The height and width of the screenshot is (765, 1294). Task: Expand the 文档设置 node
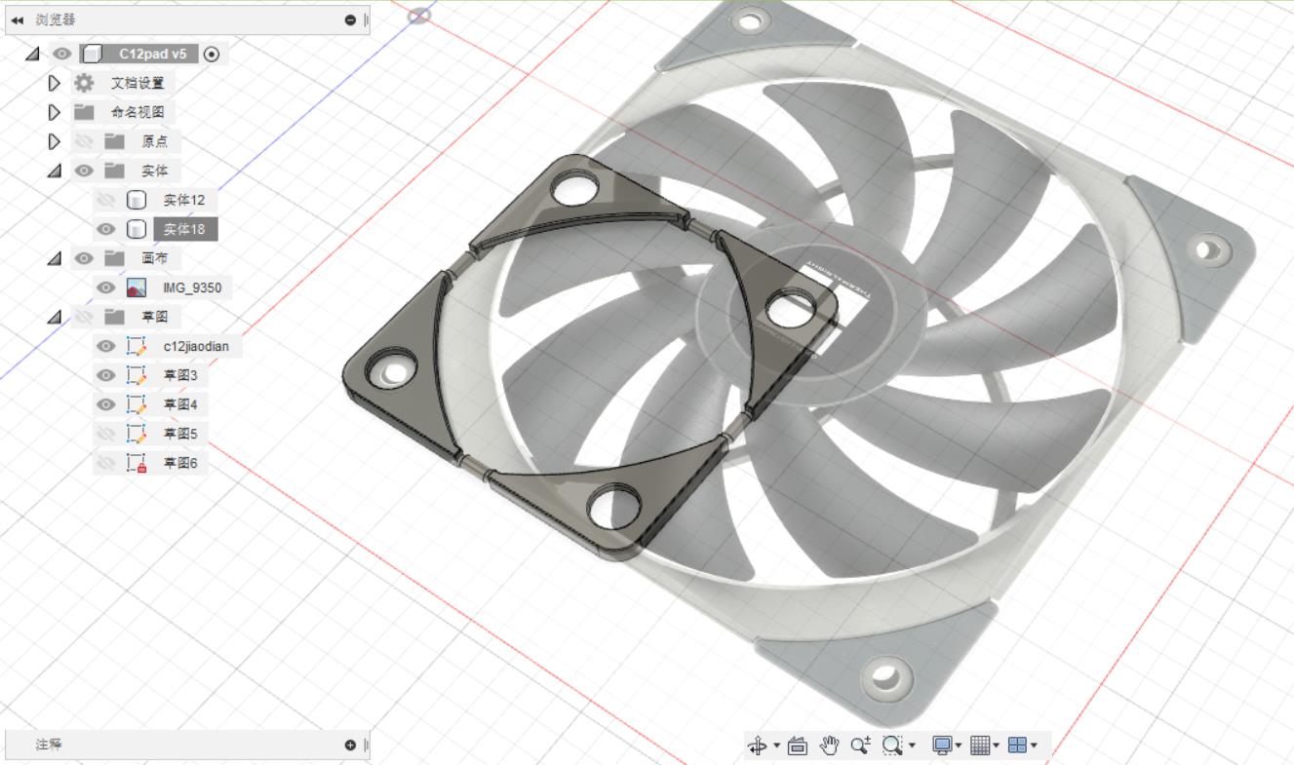tap(55, 83)
